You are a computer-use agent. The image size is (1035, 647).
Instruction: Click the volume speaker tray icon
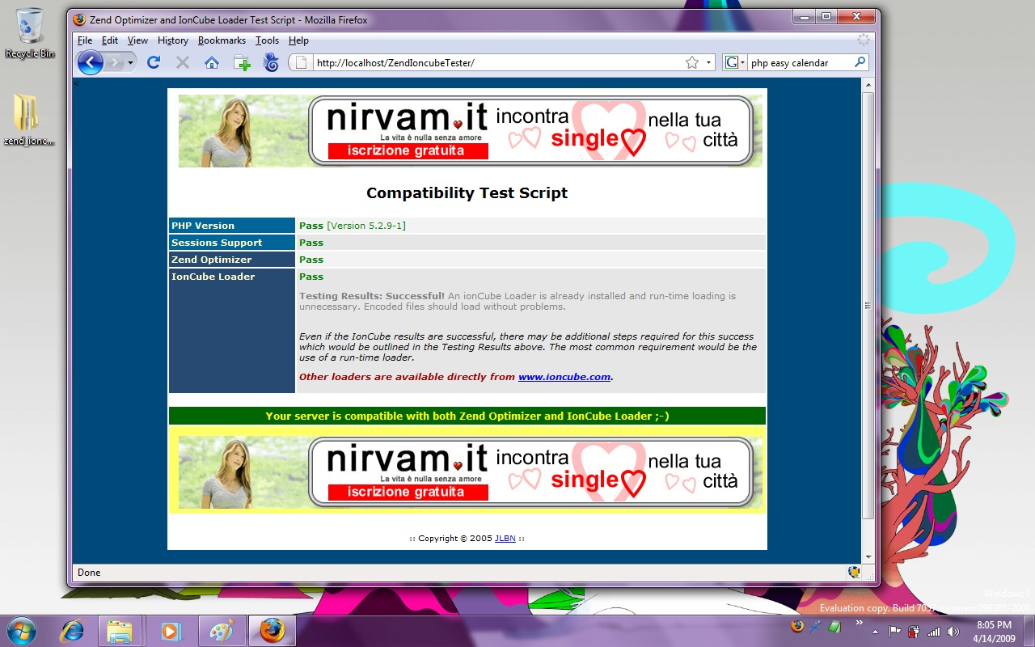coord(953,632)
